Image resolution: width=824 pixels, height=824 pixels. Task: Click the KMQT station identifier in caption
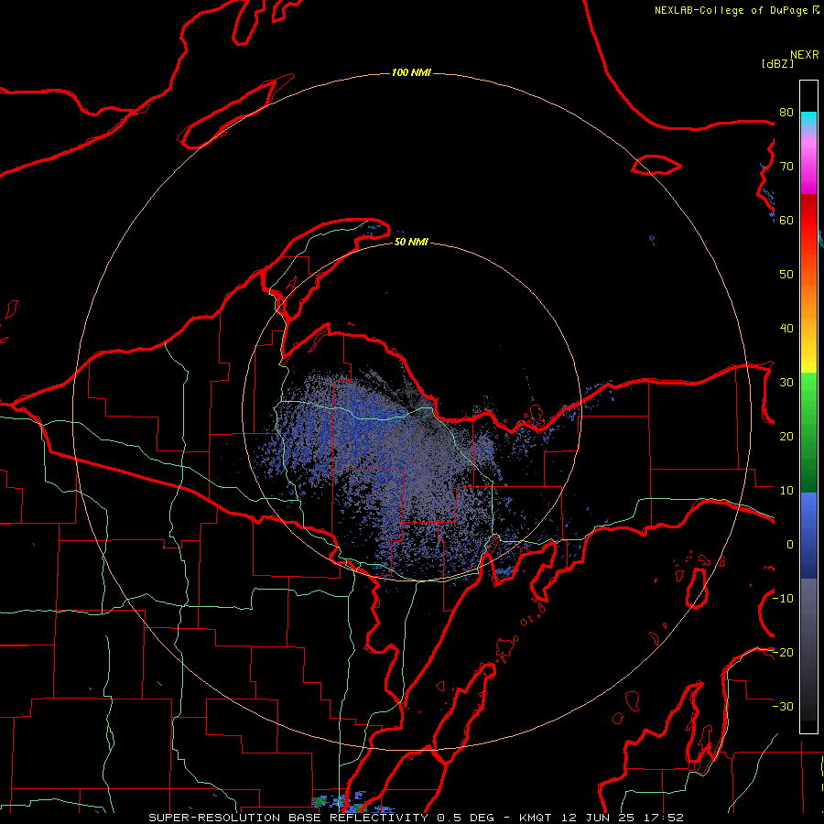[x=535, y=818]
